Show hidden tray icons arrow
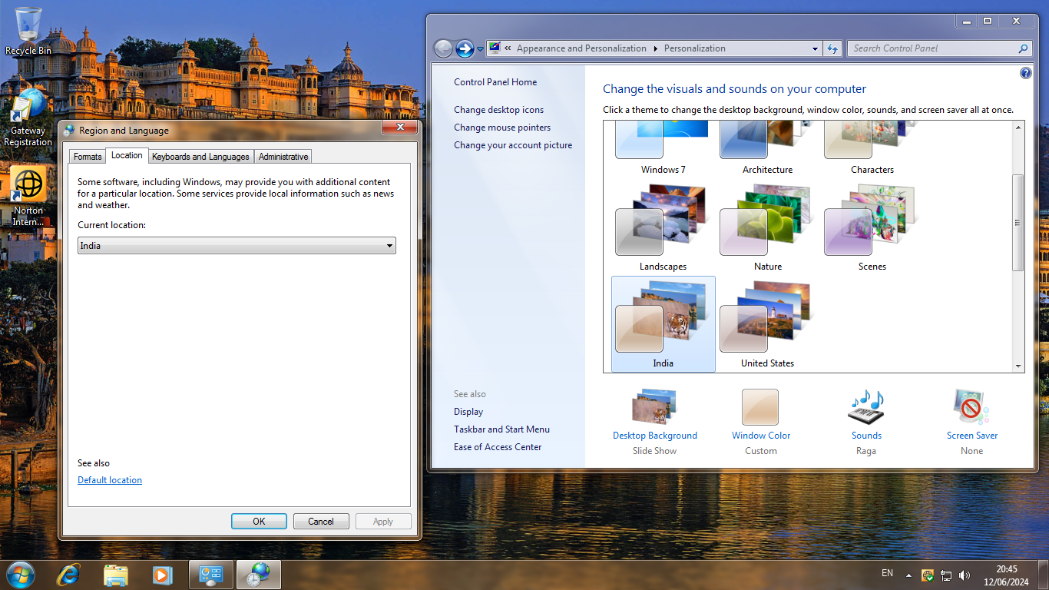This screenshot has height=590, width=1049. [x=909, y=575]
